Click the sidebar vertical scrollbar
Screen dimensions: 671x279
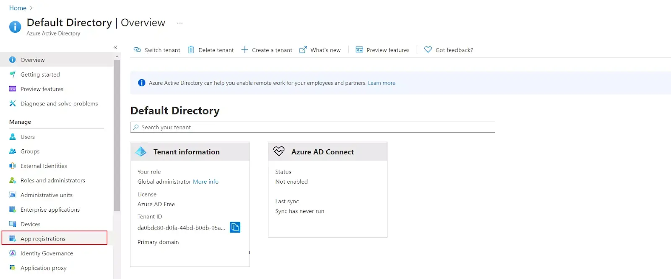point(117,135)
